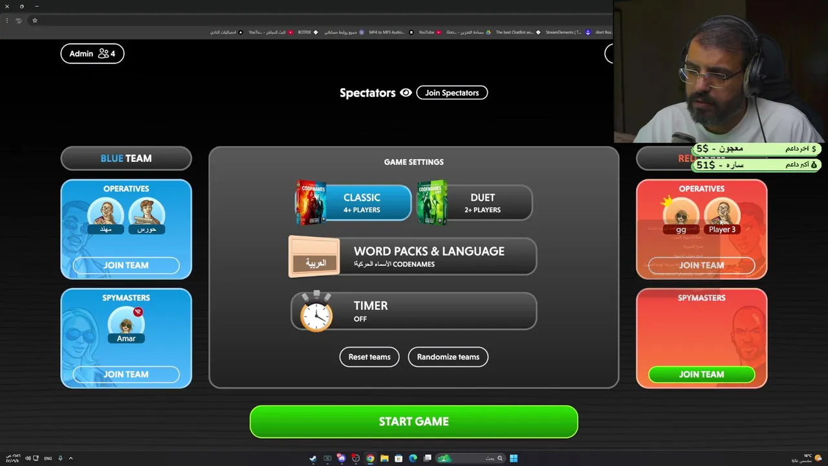Open The best ChatBot bookmark

coord(518,32)
